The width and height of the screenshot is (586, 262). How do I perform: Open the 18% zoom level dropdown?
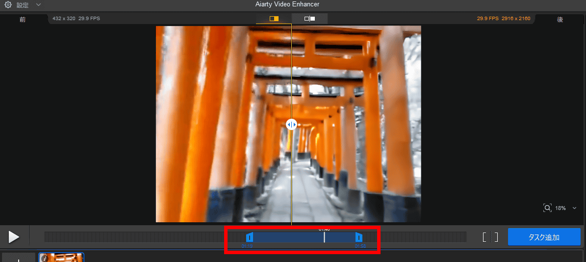point(574,208)
